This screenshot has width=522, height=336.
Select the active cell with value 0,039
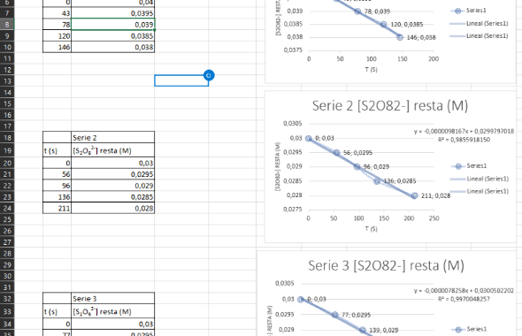(113, 25)
